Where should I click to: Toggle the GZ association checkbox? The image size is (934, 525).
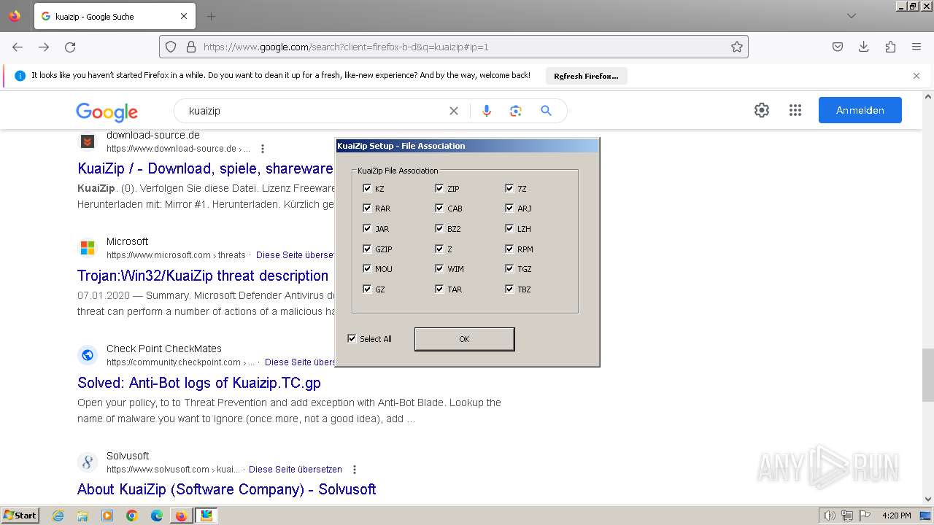[367, 289]
